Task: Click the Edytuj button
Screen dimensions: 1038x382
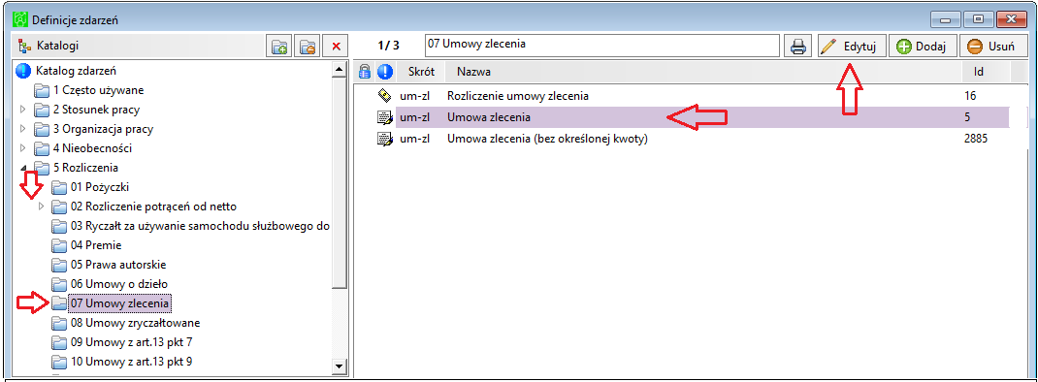Action: 852,47
